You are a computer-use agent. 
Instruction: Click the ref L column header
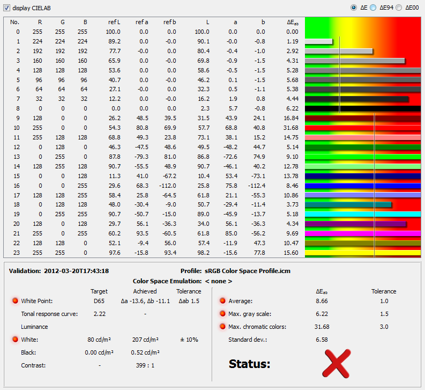tap(114, 22)
